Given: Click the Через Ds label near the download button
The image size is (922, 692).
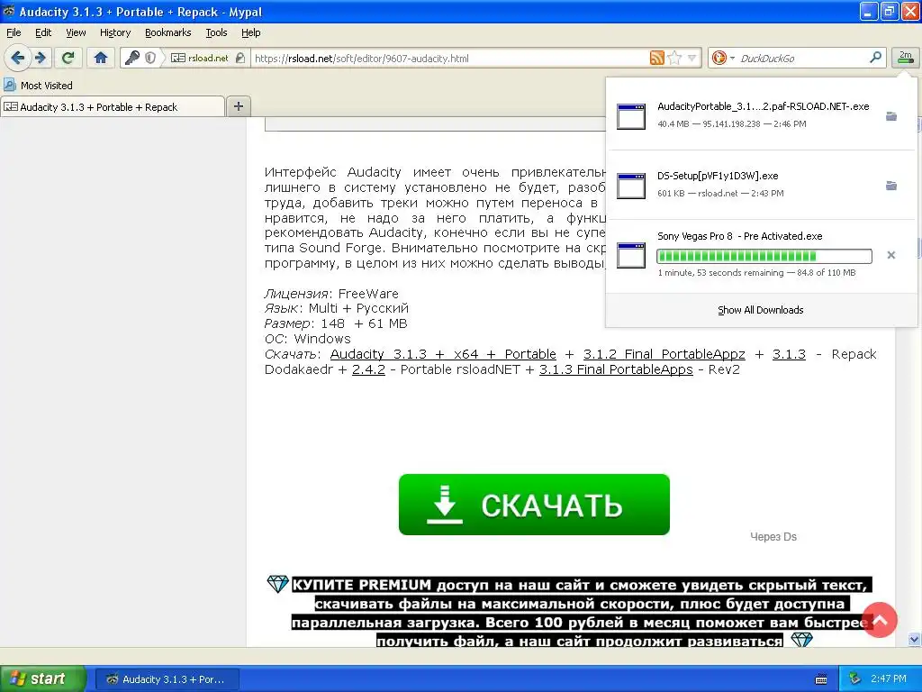Looking at the screenshot, I should pos(773,537).
